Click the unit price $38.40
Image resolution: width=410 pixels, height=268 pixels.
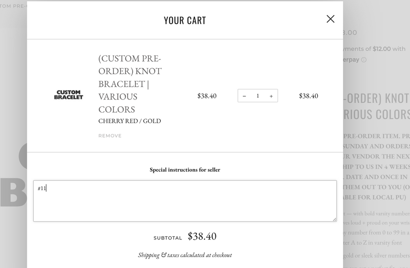207,96
